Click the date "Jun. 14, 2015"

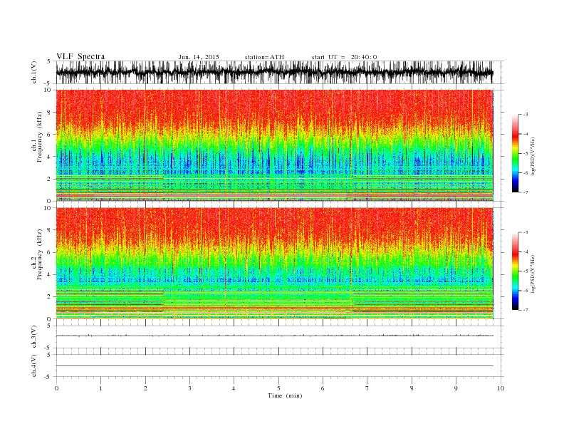(199, 57)
